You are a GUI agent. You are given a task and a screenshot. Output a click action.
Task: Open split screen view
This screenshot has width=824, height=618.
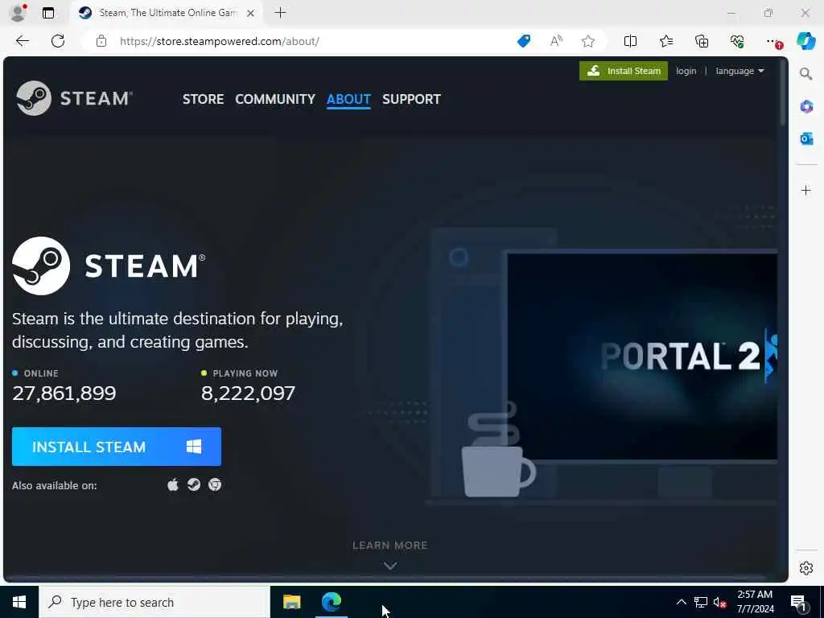click(630, 41)
